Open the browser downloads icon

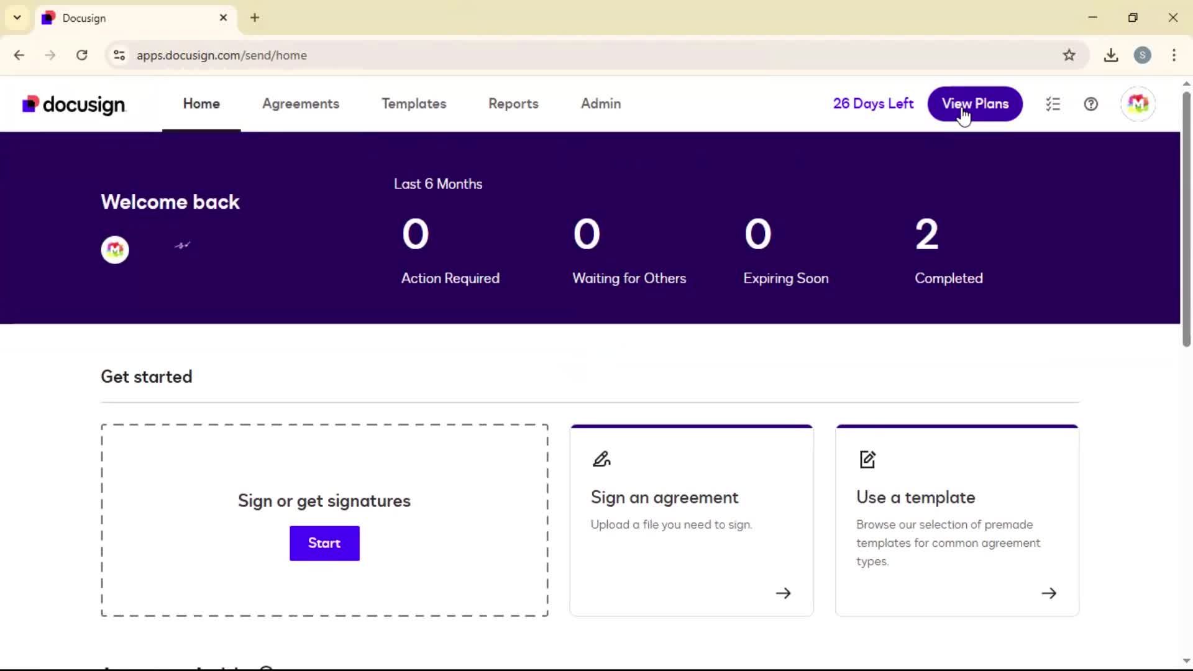click(1111, 55)
